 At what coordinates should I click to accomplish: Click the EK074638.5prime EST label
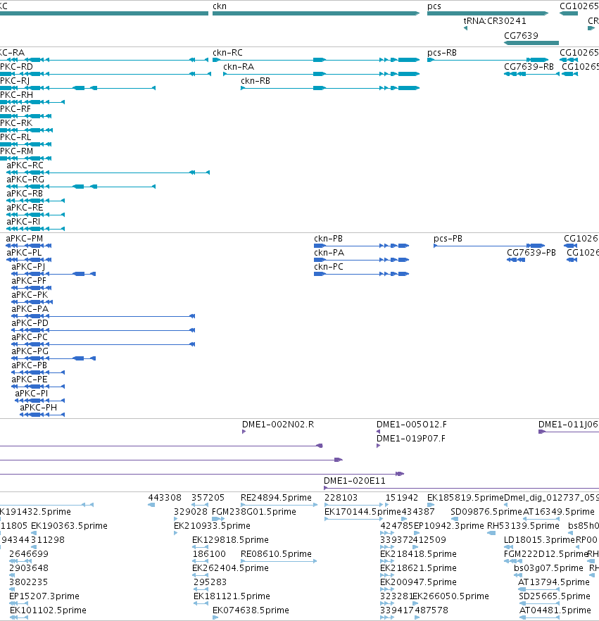coord(251,610)
